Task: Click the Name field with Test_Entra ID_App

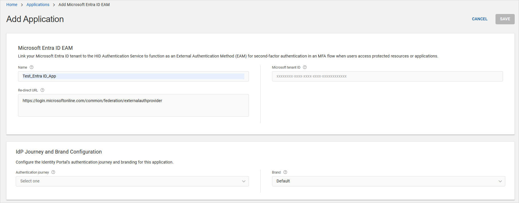Action: (x=133, y=76)
